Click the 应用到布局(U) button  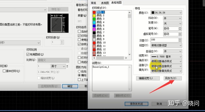point(49,86)
